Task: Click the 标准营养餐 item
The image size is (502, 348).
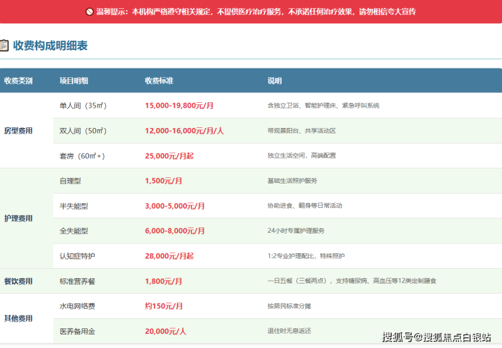Action: (x=77, y=281)
